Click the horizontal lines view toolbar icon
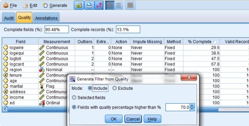Screen dimensions: 249x126 coord(118,5)
